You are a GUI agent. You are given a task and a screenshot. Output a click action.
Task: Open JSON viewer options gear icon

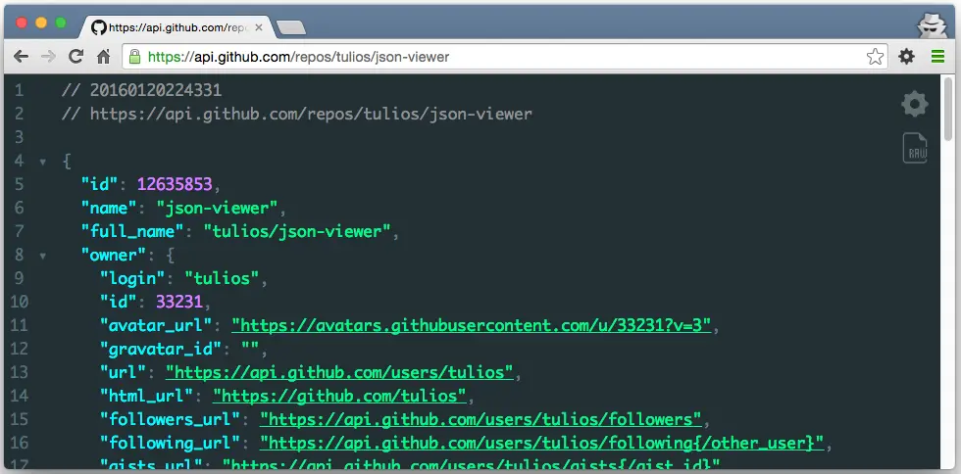[x=914, y=104]
